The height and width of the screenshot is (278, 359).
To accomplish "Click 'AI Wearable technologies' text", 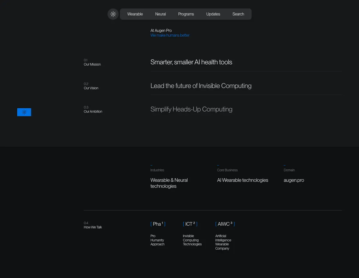I will click(x=243, y=180).
